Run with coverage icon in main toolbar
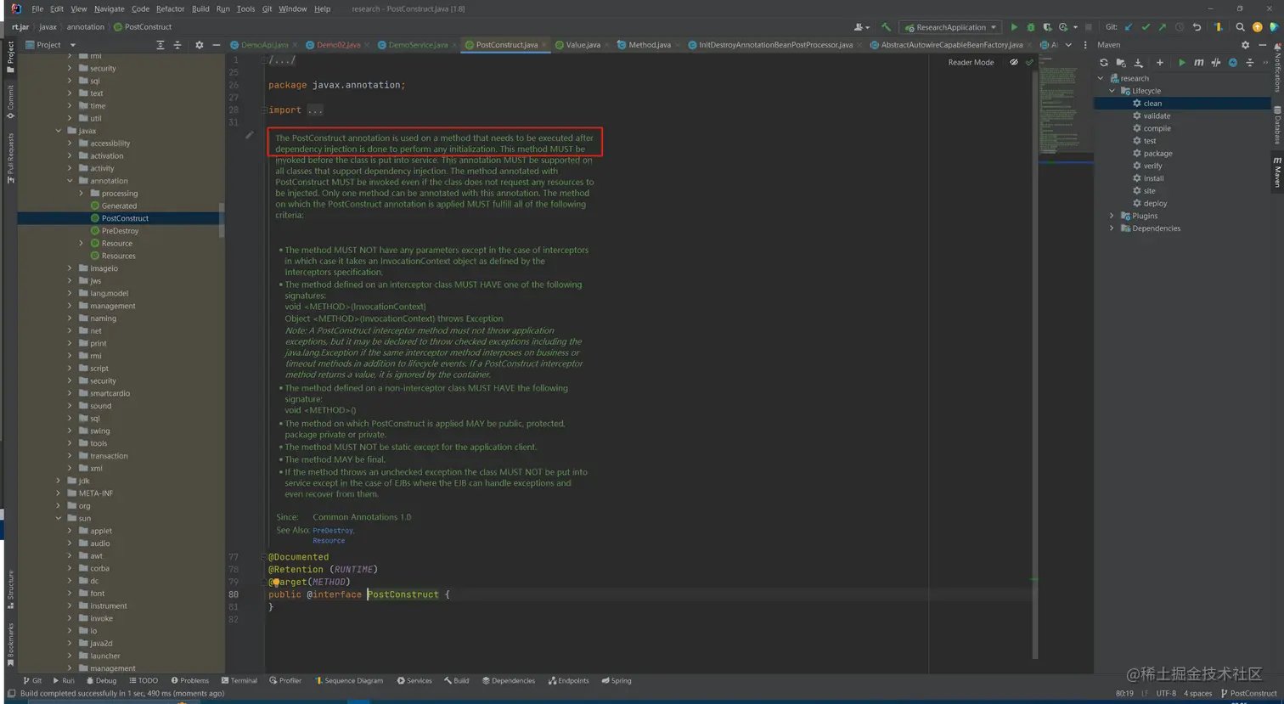The height and width of the screenshot is (704, 1284). click(1047, 27)
